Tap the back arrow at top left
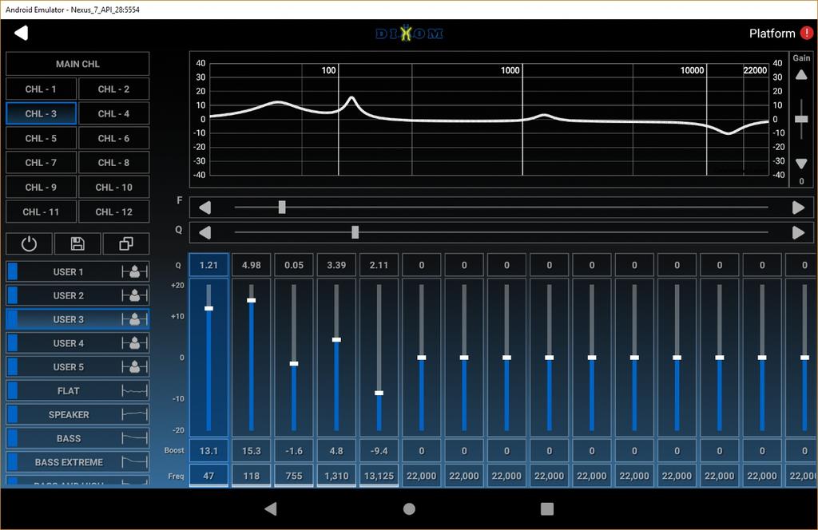Screen dimensions: 818x530 [x=22, y=33]
